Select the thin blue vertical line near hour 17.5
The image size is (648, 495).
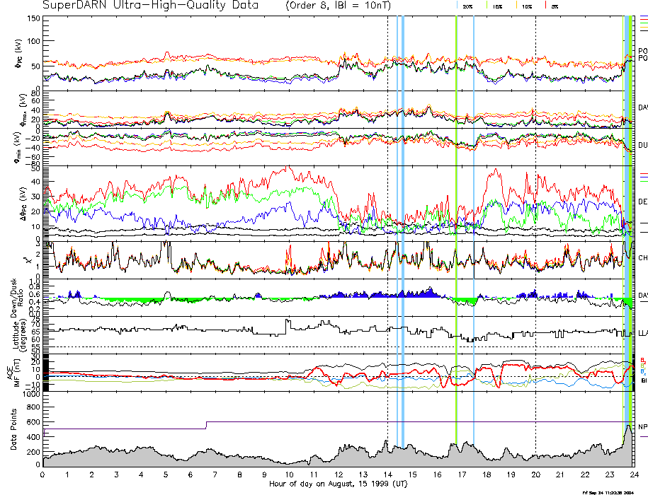point(473,212)
